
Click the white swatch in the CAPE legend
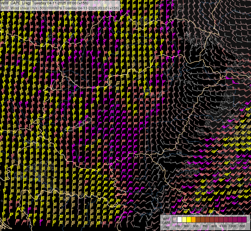pyautogui.click(x=179, y=220)
